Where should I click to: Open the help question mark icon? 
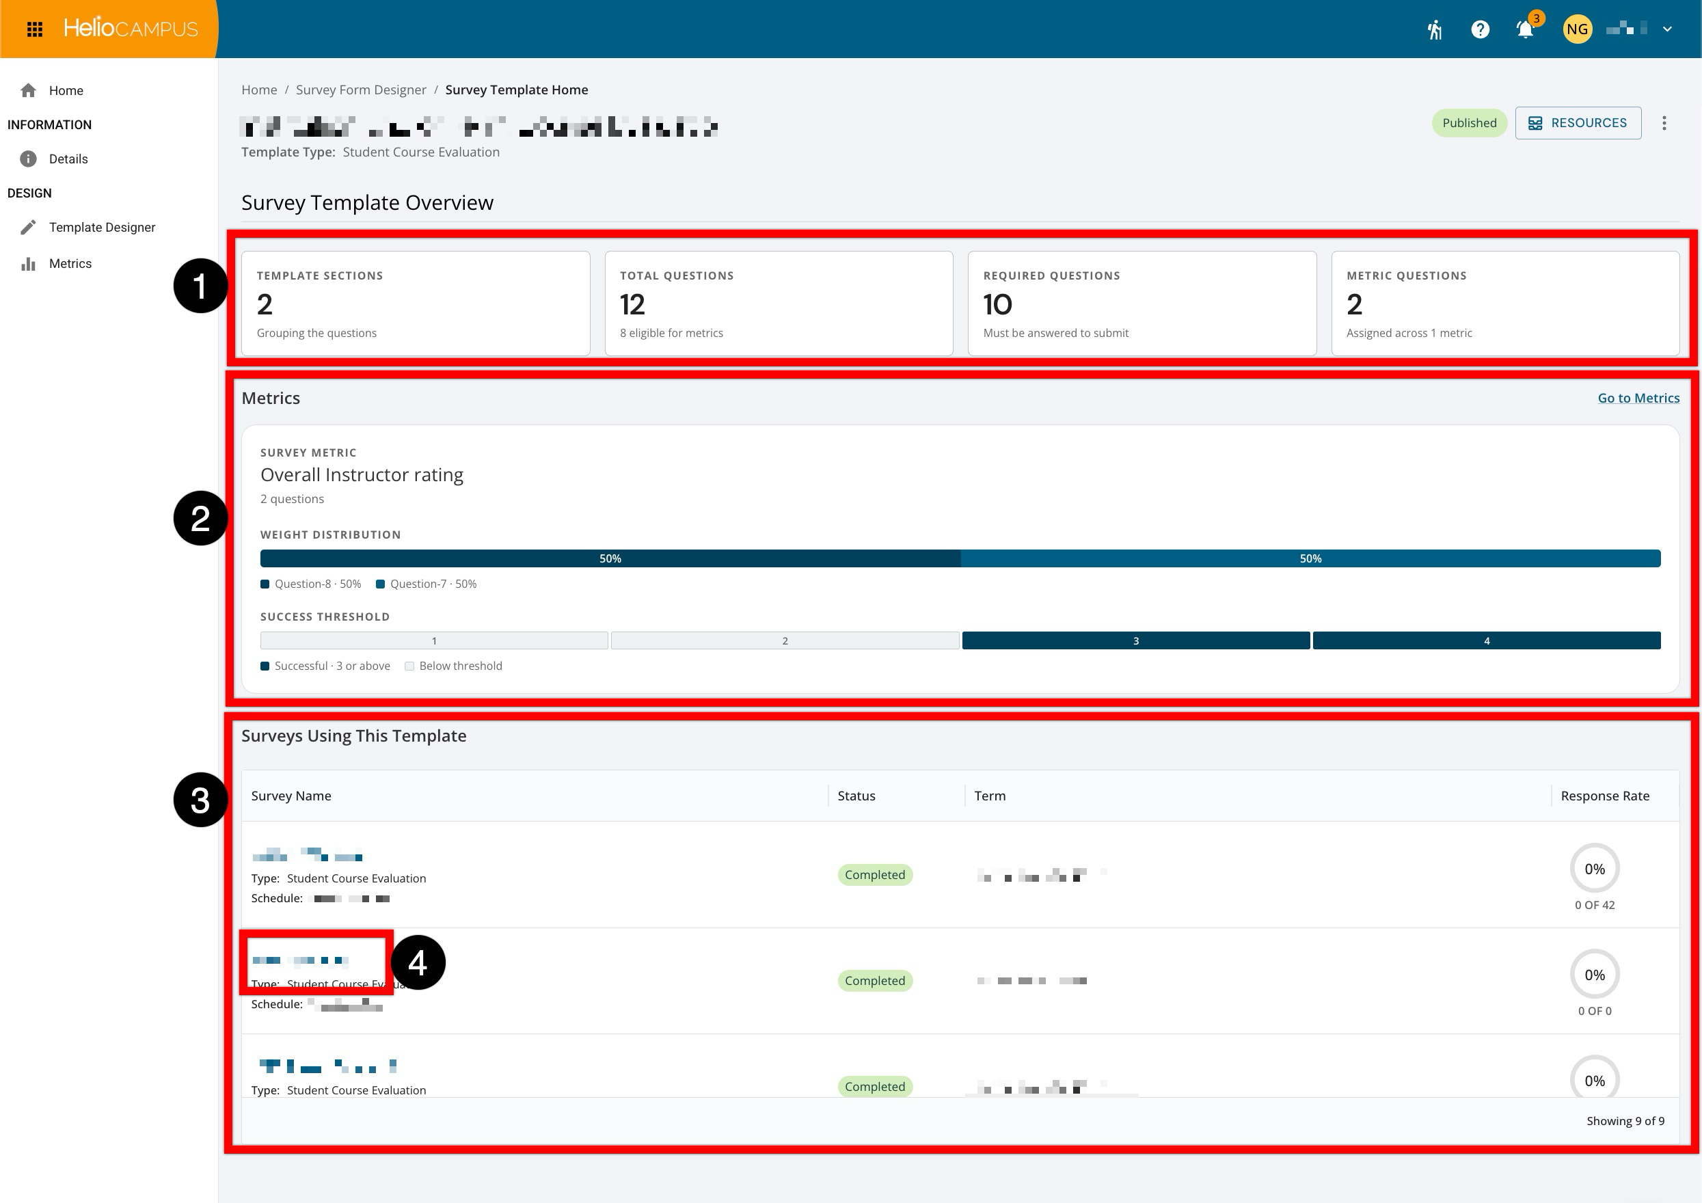pyautogui.click(x=1480, y=29)
